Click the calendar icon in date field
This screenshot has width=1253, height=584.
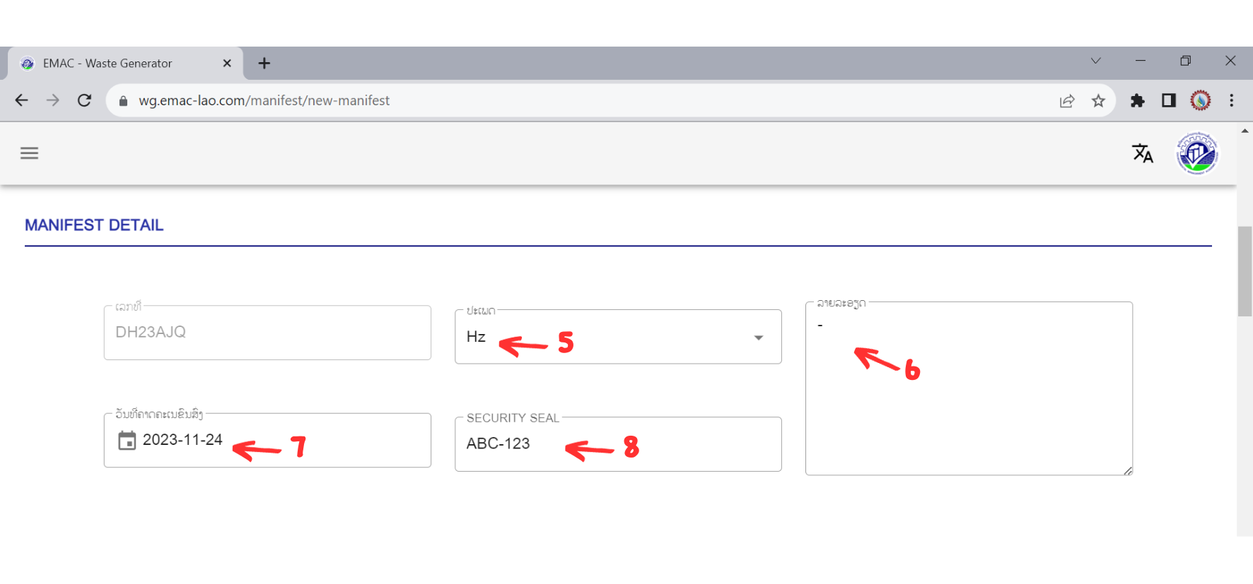click(x=127, y=441)
